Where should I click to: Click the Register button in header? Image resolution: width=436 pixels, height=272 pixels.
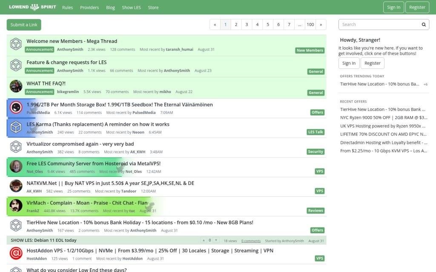pos(417,7)
